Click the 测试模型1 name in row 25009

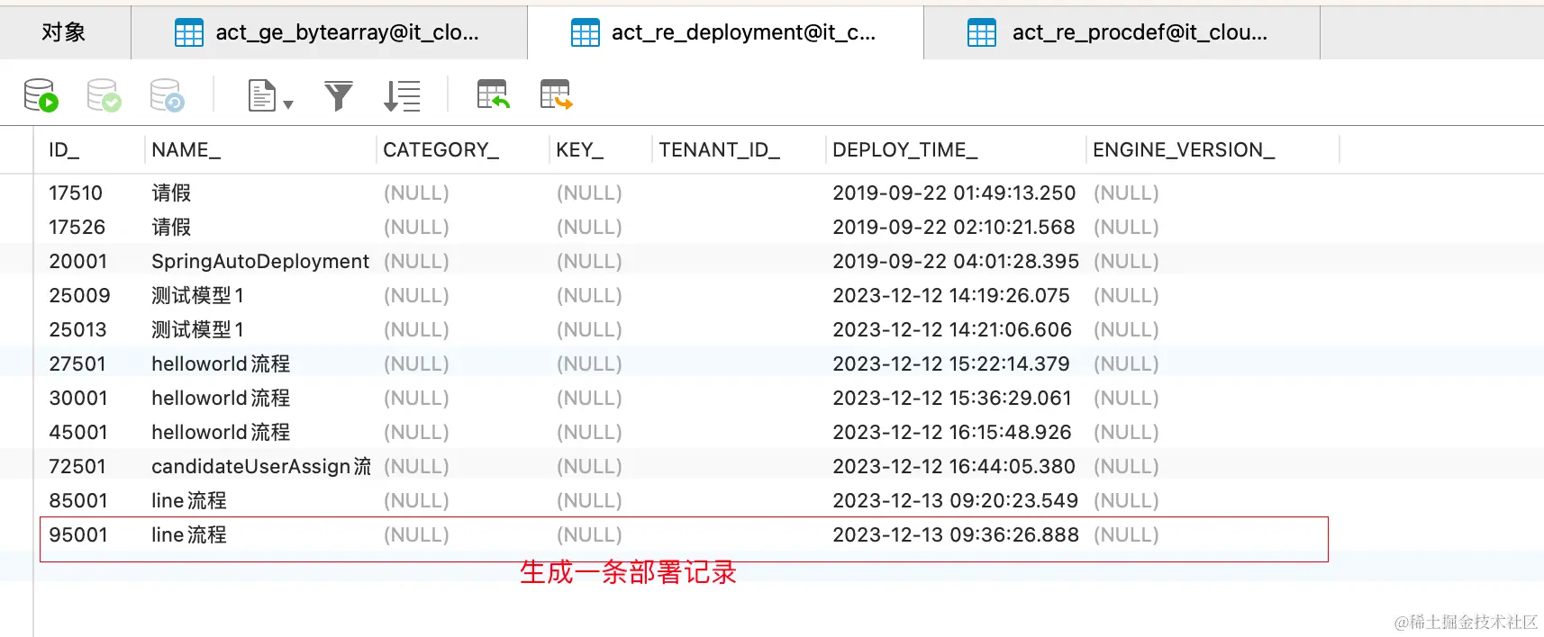click(197, 296)
